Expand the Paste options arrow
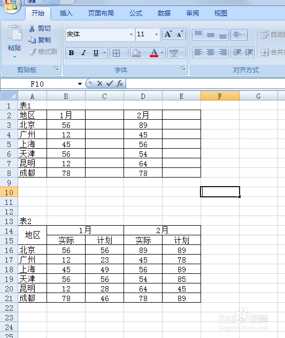285x338 pixels. tap(14, 57)
